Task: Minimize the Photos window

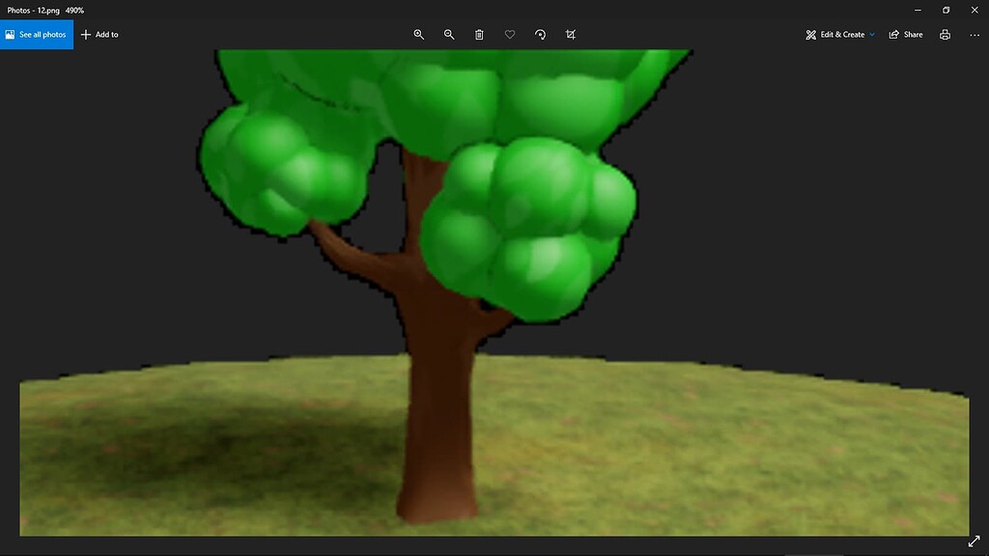Action: click(916, 9)
